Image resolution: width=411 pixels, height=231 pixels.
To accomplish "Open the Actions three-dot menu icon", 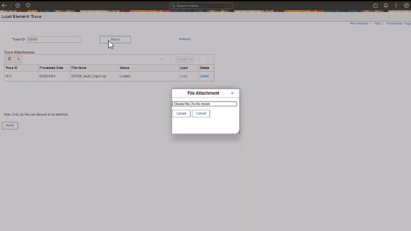I will click(396, 5).
